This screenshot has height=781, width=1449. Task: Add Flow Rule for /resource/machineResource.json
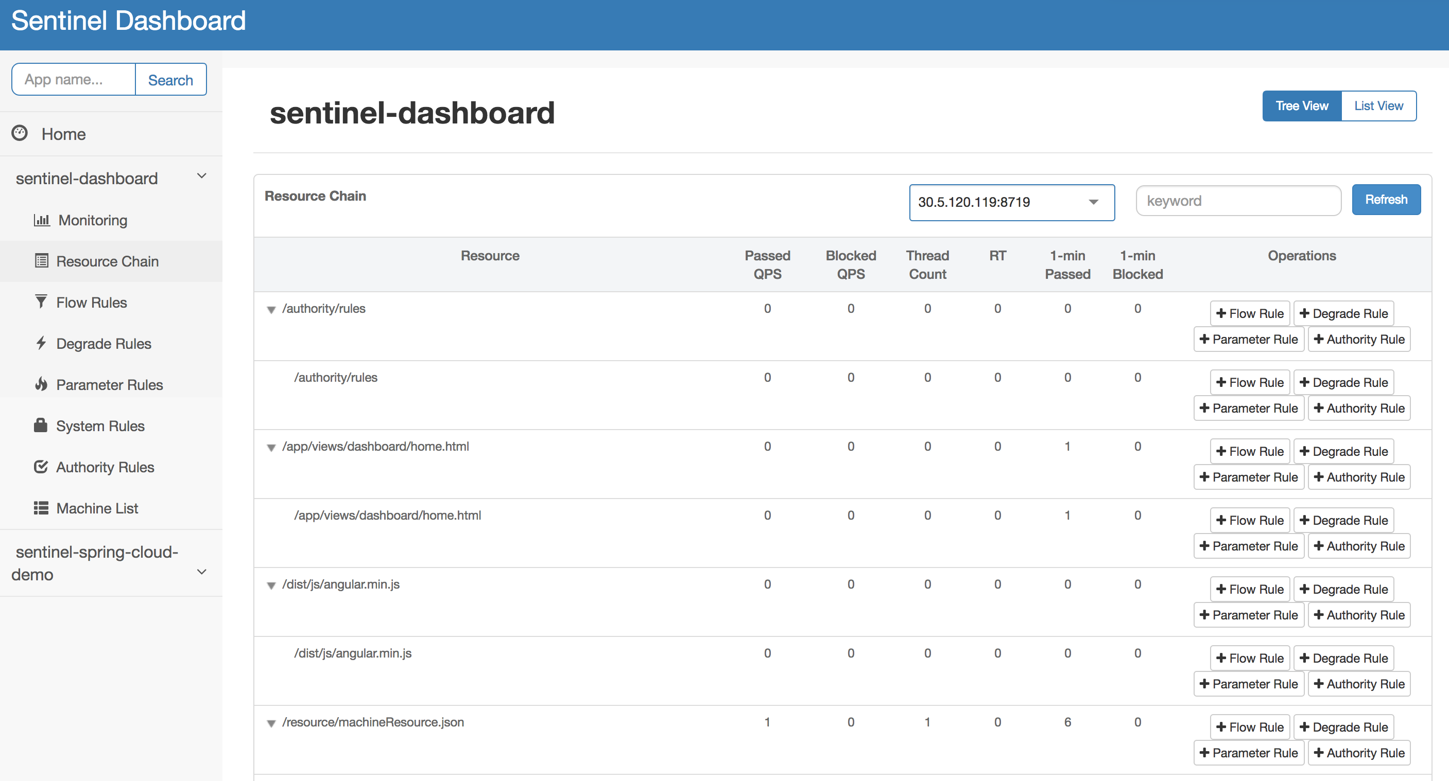pyautogui.click(x=1249, y=727)
